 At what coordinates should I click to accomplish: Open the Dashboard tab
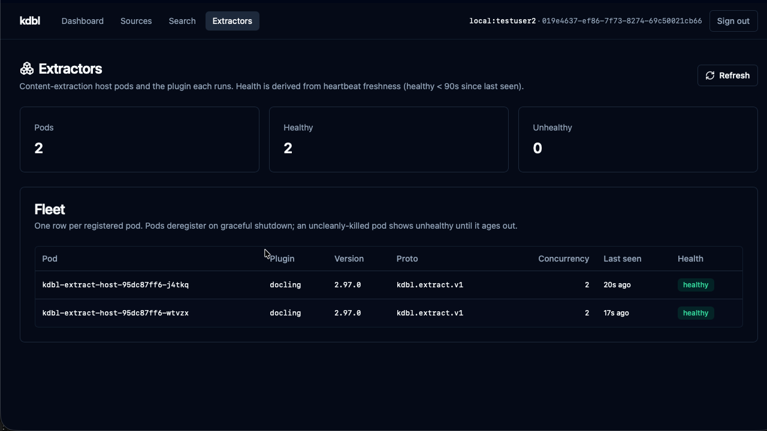click(83, 21)
